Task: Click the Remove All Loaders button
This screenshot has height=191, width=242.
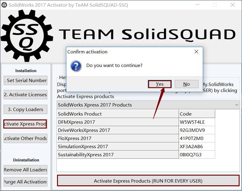Action: click(x=25, y=170)
